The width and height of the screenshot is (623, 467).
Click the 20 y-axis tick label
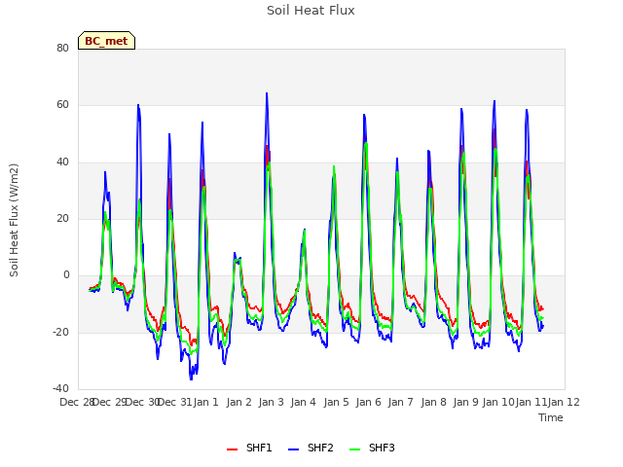[62, 218]
